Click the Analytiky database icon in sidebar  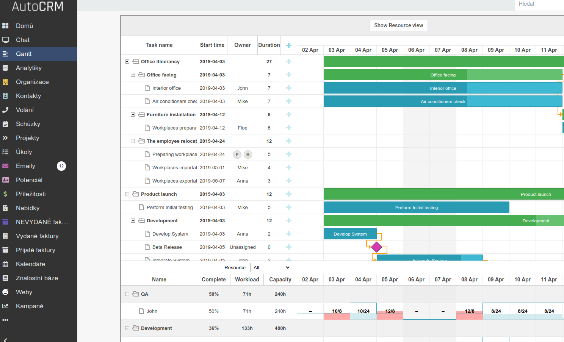(5, 68)
